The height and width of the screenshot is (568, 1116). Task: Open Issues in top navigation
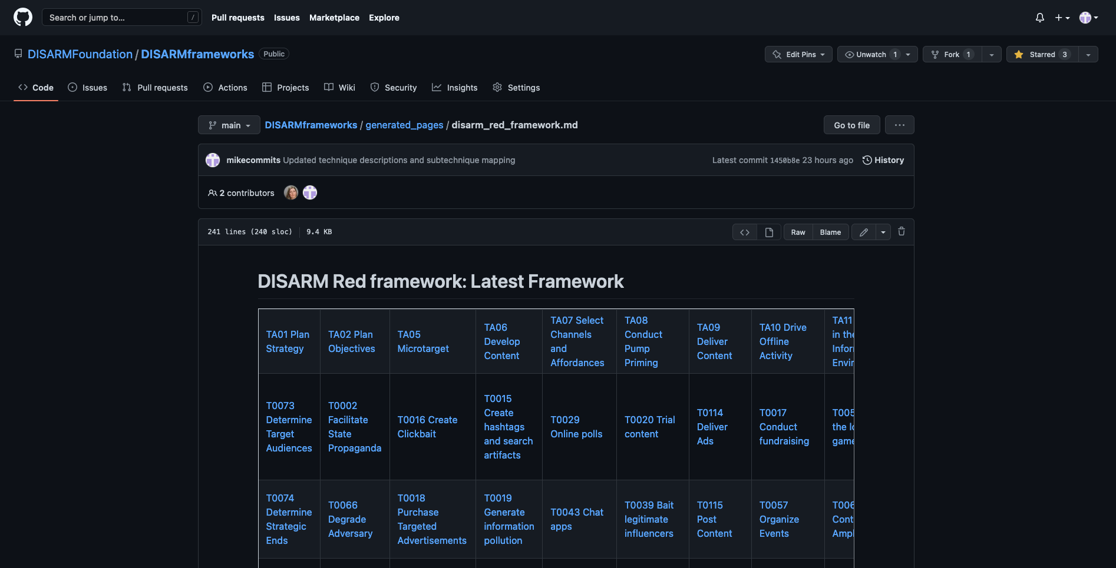click(287, 18)
